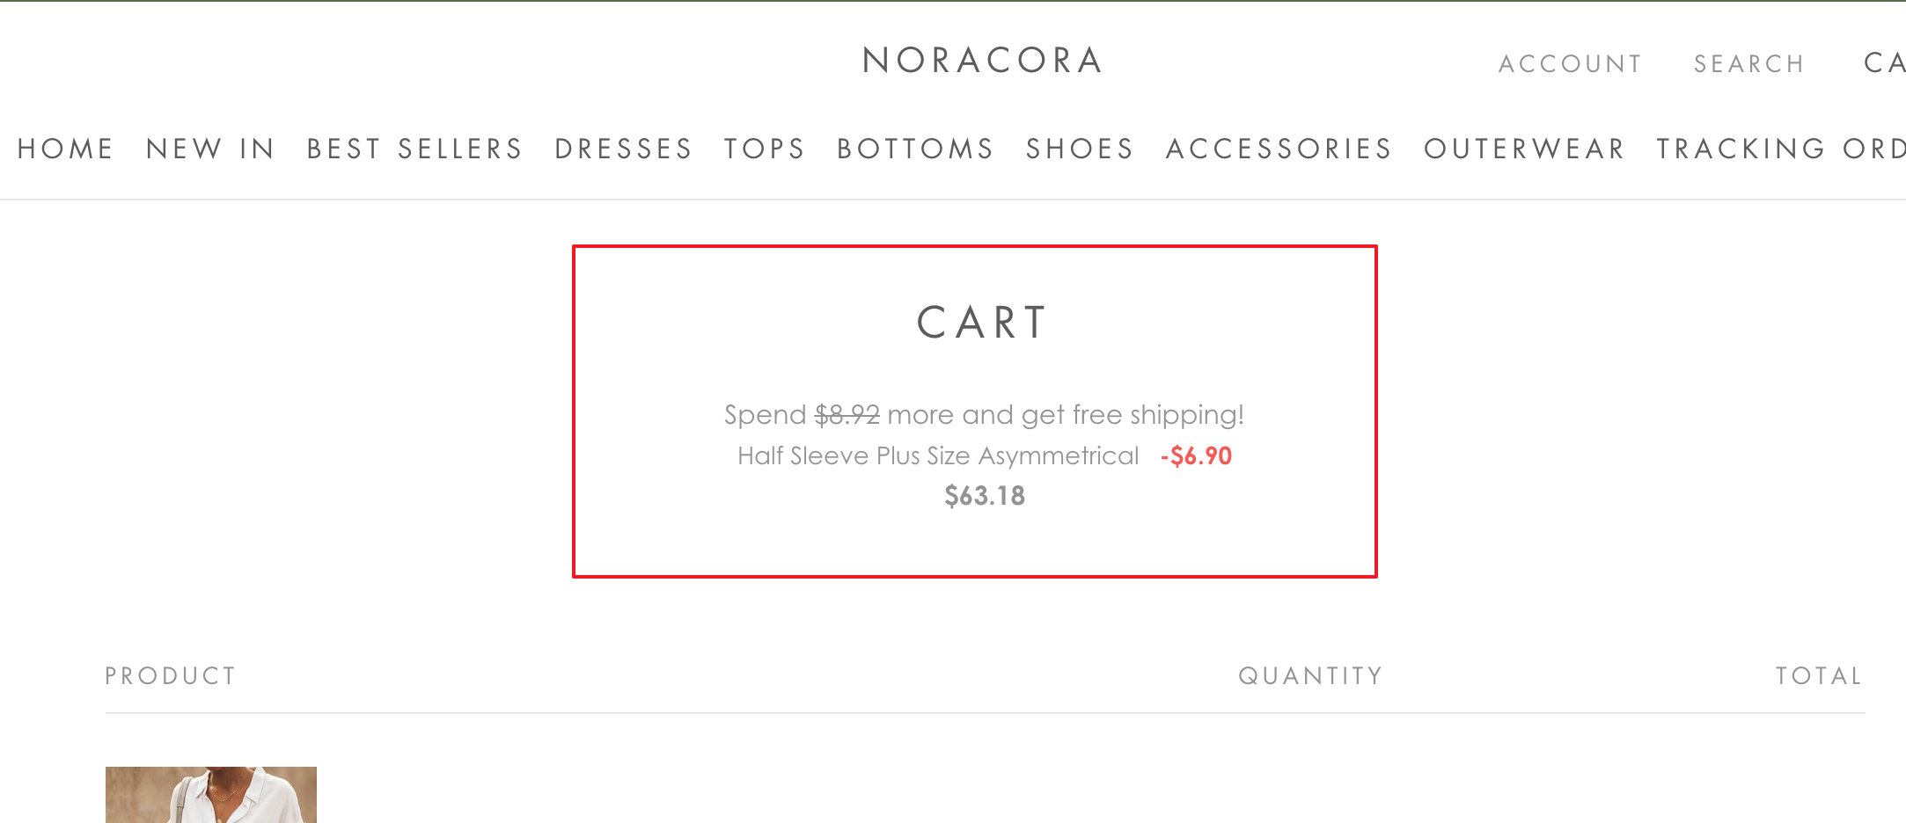
Task: Open the SEARCH link in header
Action: coord(1749,64)
